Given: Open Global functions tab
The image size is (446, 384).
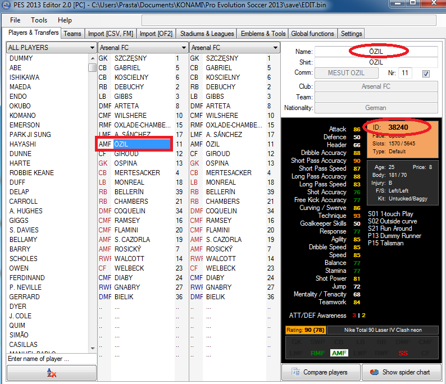Looking at the screenshot, I should pos(312,34).
